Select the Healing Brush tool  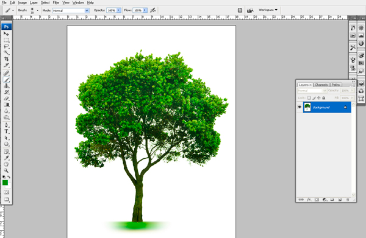click(6, 73)
